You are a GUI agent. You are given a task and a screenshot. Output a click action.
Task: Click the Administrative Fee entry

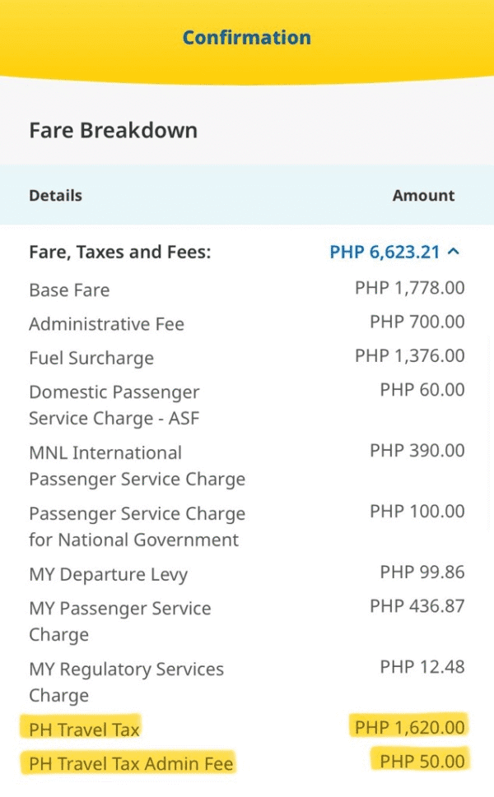tap(105, 324)
